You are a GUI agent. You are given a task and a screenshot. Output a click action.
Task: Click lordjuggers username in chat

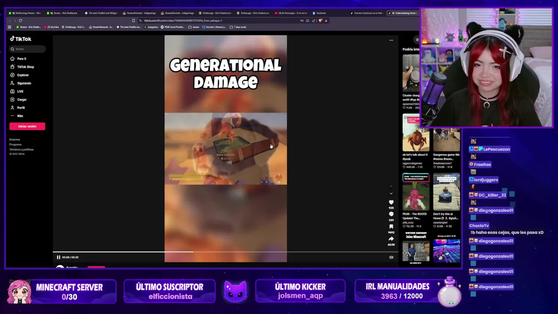pyautogui.click(x=487, y=180)
